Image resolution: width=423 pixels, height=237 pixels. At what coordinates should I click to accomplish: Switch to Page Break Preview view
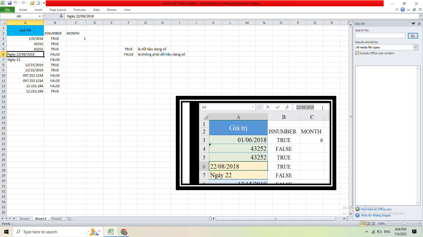pos(373,224)
